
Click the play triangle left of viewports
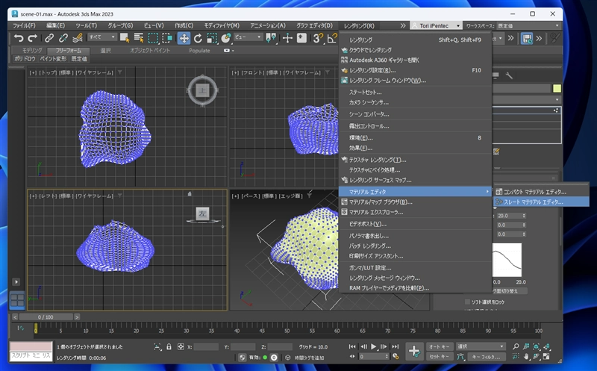pyautogui.click(x=16, y=282)
